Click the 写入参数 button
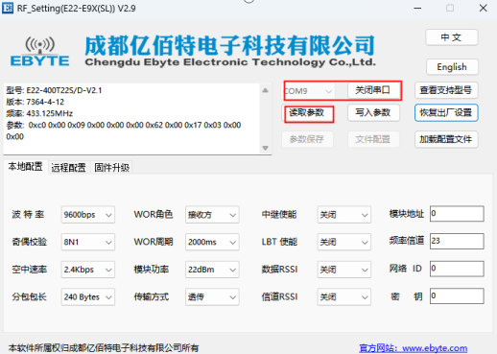Image resolution: width=497 pixels, height=354 pixels. pos(373,112)
